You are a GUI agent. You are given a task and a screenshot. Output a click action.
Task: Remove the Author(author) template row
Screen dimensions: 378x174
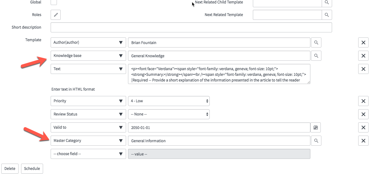(x=363, y=42)
